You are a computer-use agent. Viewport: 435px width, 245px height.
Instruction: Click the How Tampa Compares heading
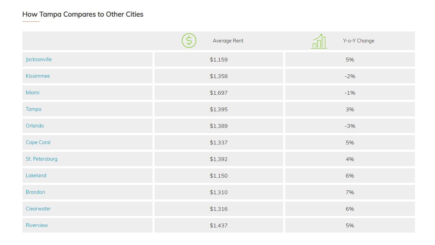pyautogui.click(x=83, y=15)
